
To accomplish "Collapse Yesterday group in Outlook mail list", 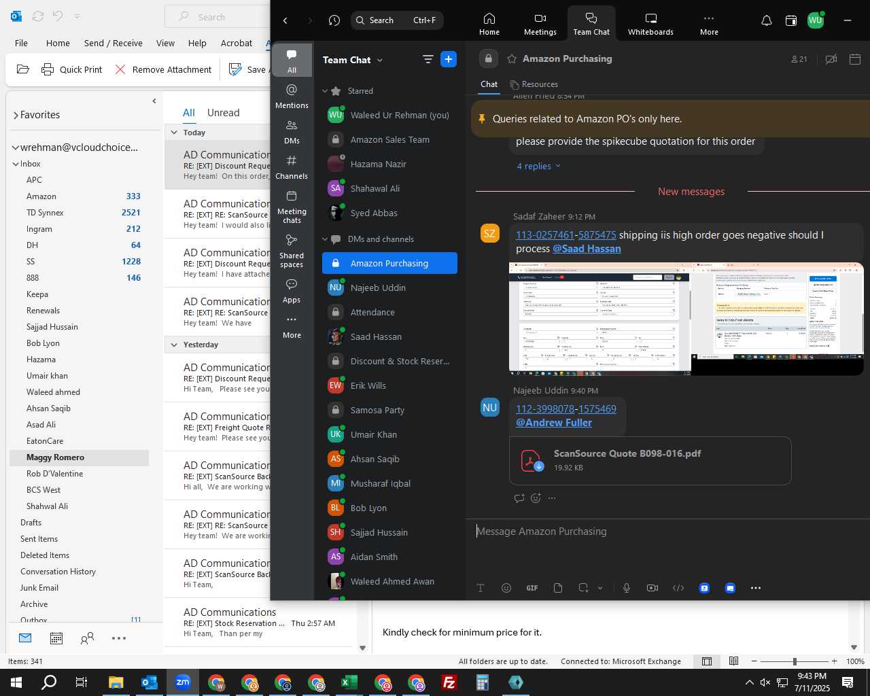I will pyautogui.click(x=175, y=345).
